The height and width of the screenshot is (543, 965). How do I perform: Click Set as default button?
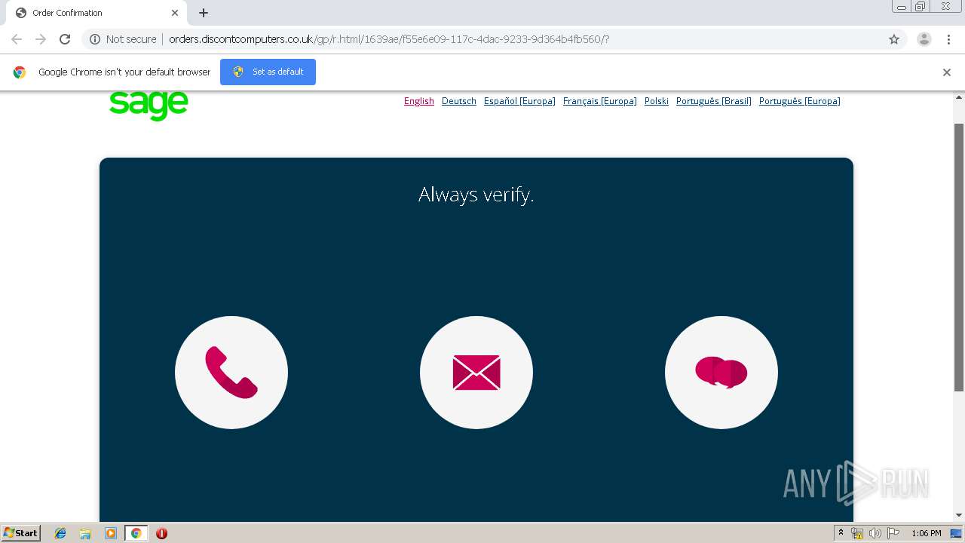pyautogui.click(x=268, y=72)
